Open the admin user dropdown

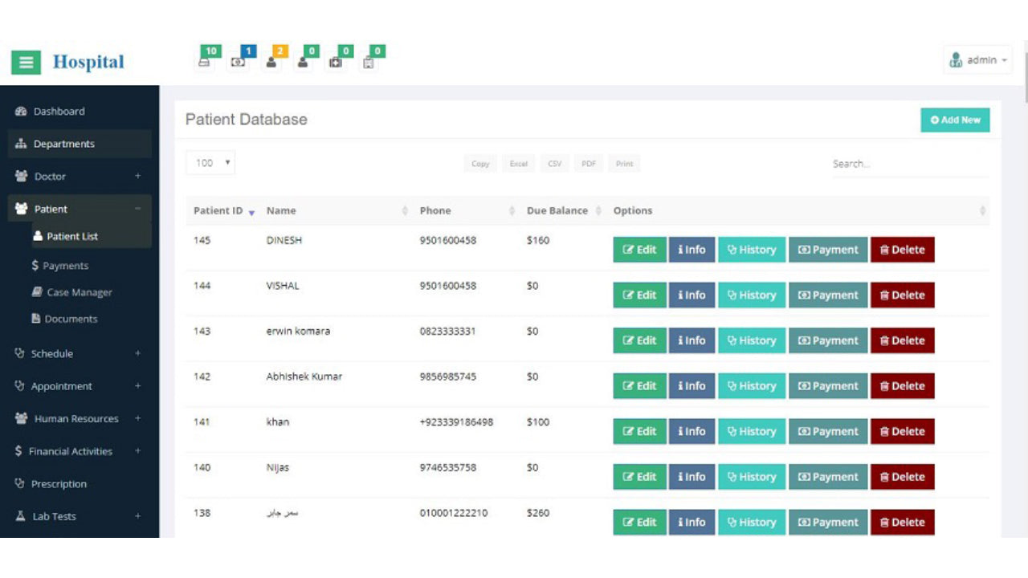(977, 60)
